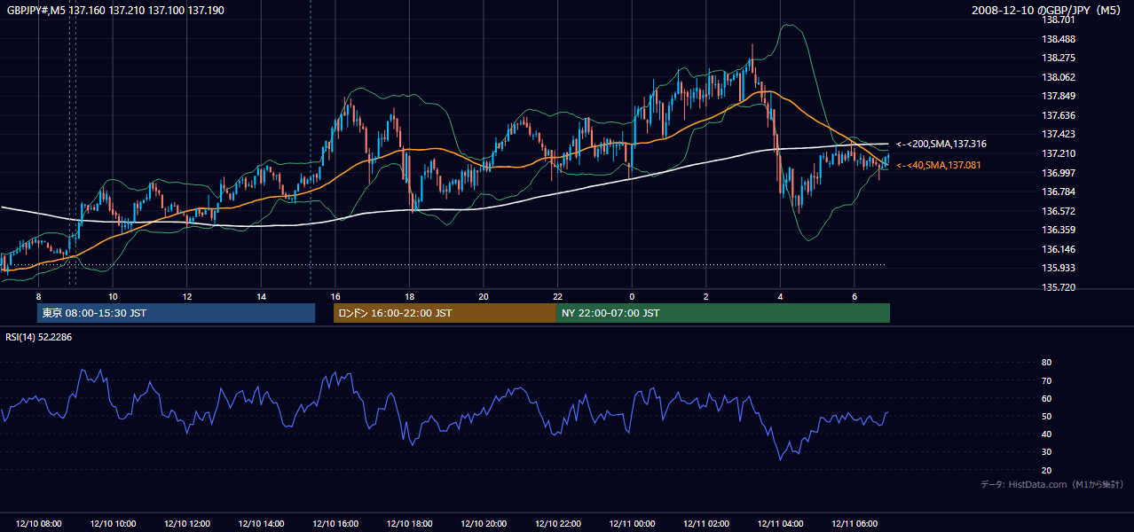Click the 137.423 price axis label

pos(1059,134)
